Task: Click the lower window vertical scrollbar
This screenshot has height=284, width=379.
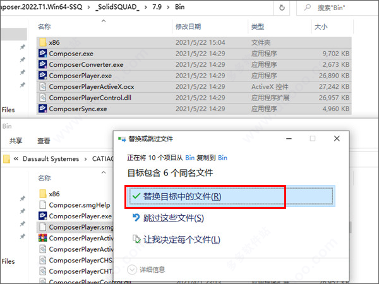Action: click(x=351, y=227)
